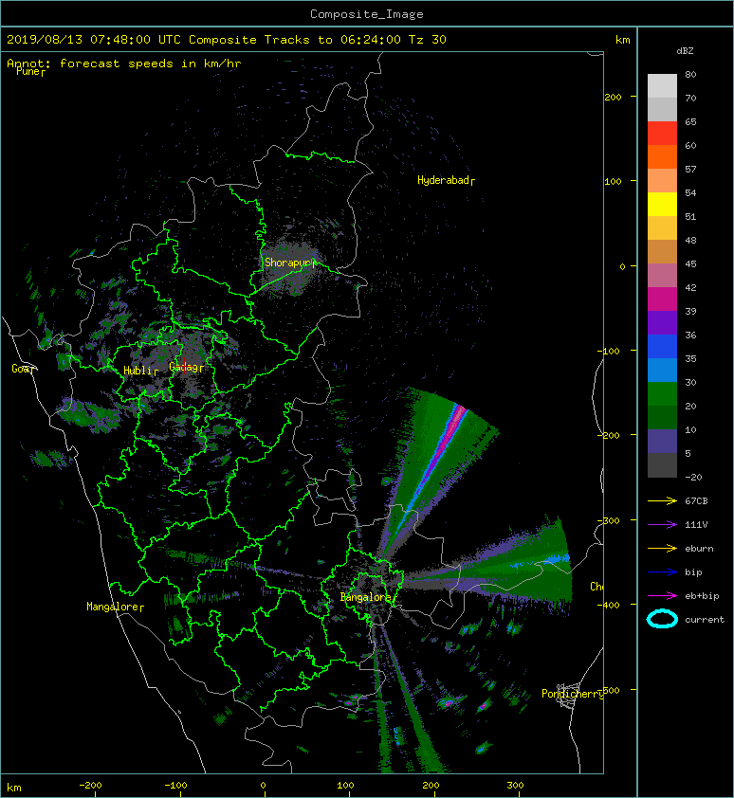Image resolution: width=734 pixels, height=798 pixels.
Task: Click the '2019/08/13 07:48:00 UTC' timestamp
Action: pyautogui.click(x=93, y=40)
